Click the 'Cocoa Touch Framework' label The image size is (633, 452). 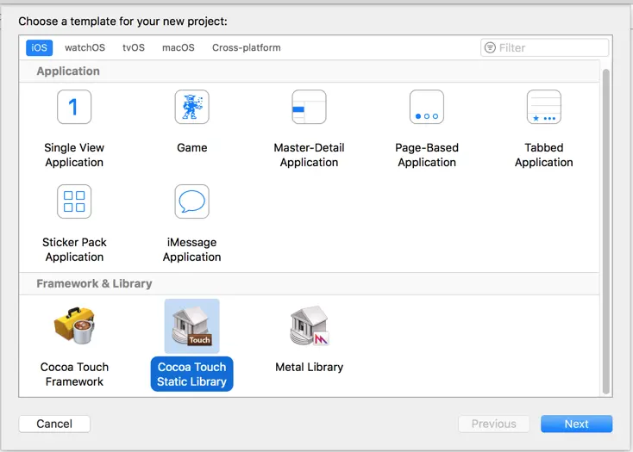pos(74,375)
